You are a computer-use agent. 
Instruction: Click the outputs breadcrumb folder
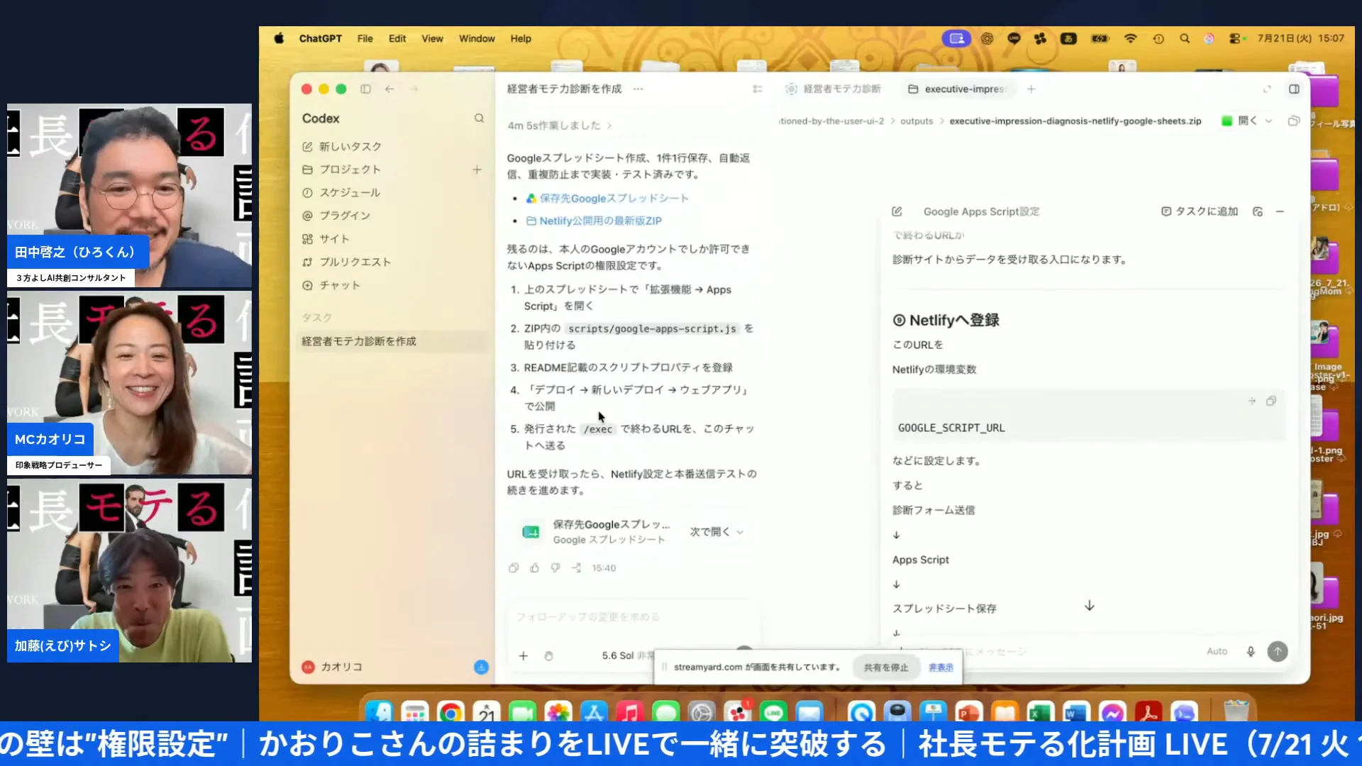(917, 121)
